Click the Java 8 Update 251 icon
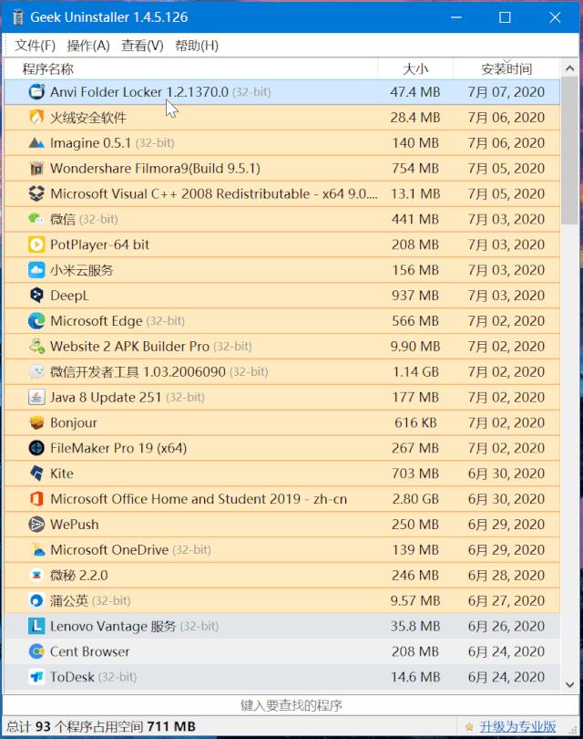 (x=36, y=397)
